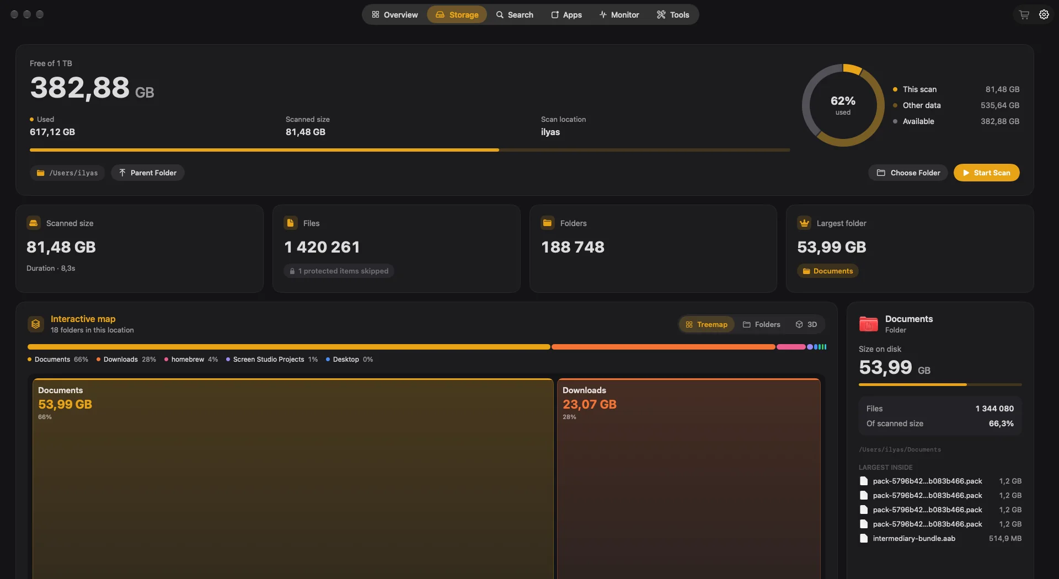The height and width of the screenshot is (579, 1059).
Task: Click the Used 617,12 GB value
Action: coord(52,132)
